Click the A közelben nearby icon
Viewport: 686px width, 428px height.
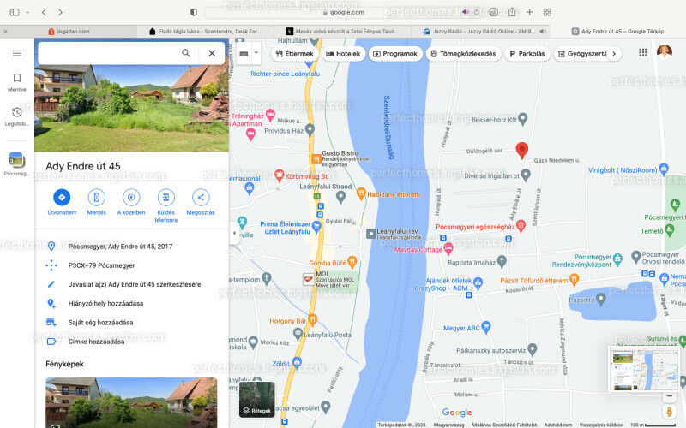131,198
